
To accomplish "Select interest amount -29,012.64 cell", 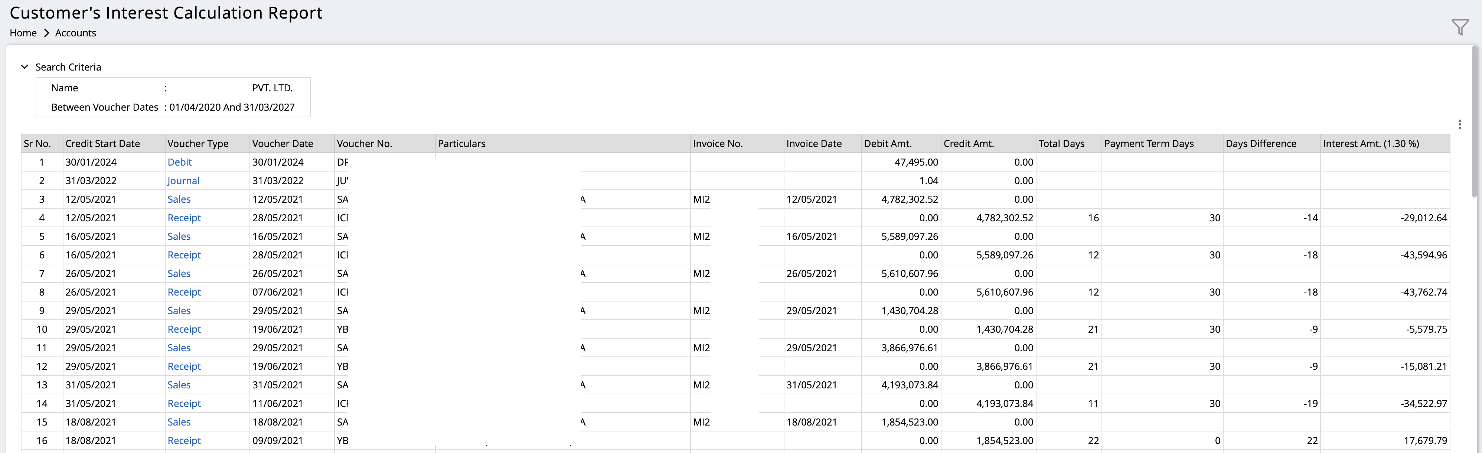I will [x=1385, y=218].
